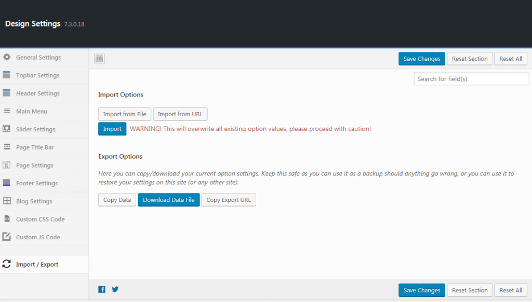
Task: Click top Reset All button
Action: click(511, 59)
